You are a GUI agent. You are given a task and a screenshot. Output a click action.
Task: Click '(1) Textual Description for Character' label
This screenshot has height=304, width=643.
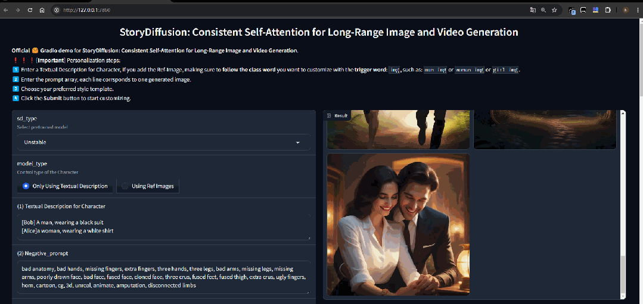[x=61, y=206]
